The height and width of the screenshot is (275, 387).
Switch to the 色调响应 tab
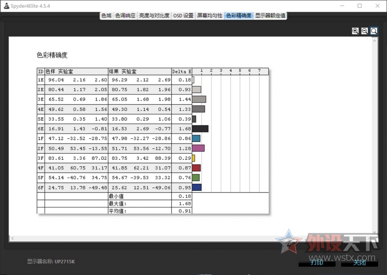pos(125,16)
